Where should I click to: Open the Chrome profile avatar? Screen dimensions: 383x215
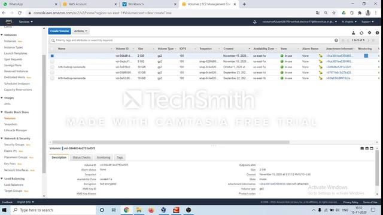(x=368, y=13)
